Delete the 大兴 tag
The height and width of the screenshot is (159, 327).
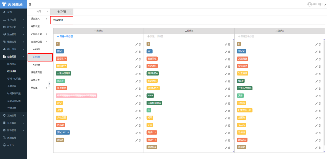[x=229, y=126]
